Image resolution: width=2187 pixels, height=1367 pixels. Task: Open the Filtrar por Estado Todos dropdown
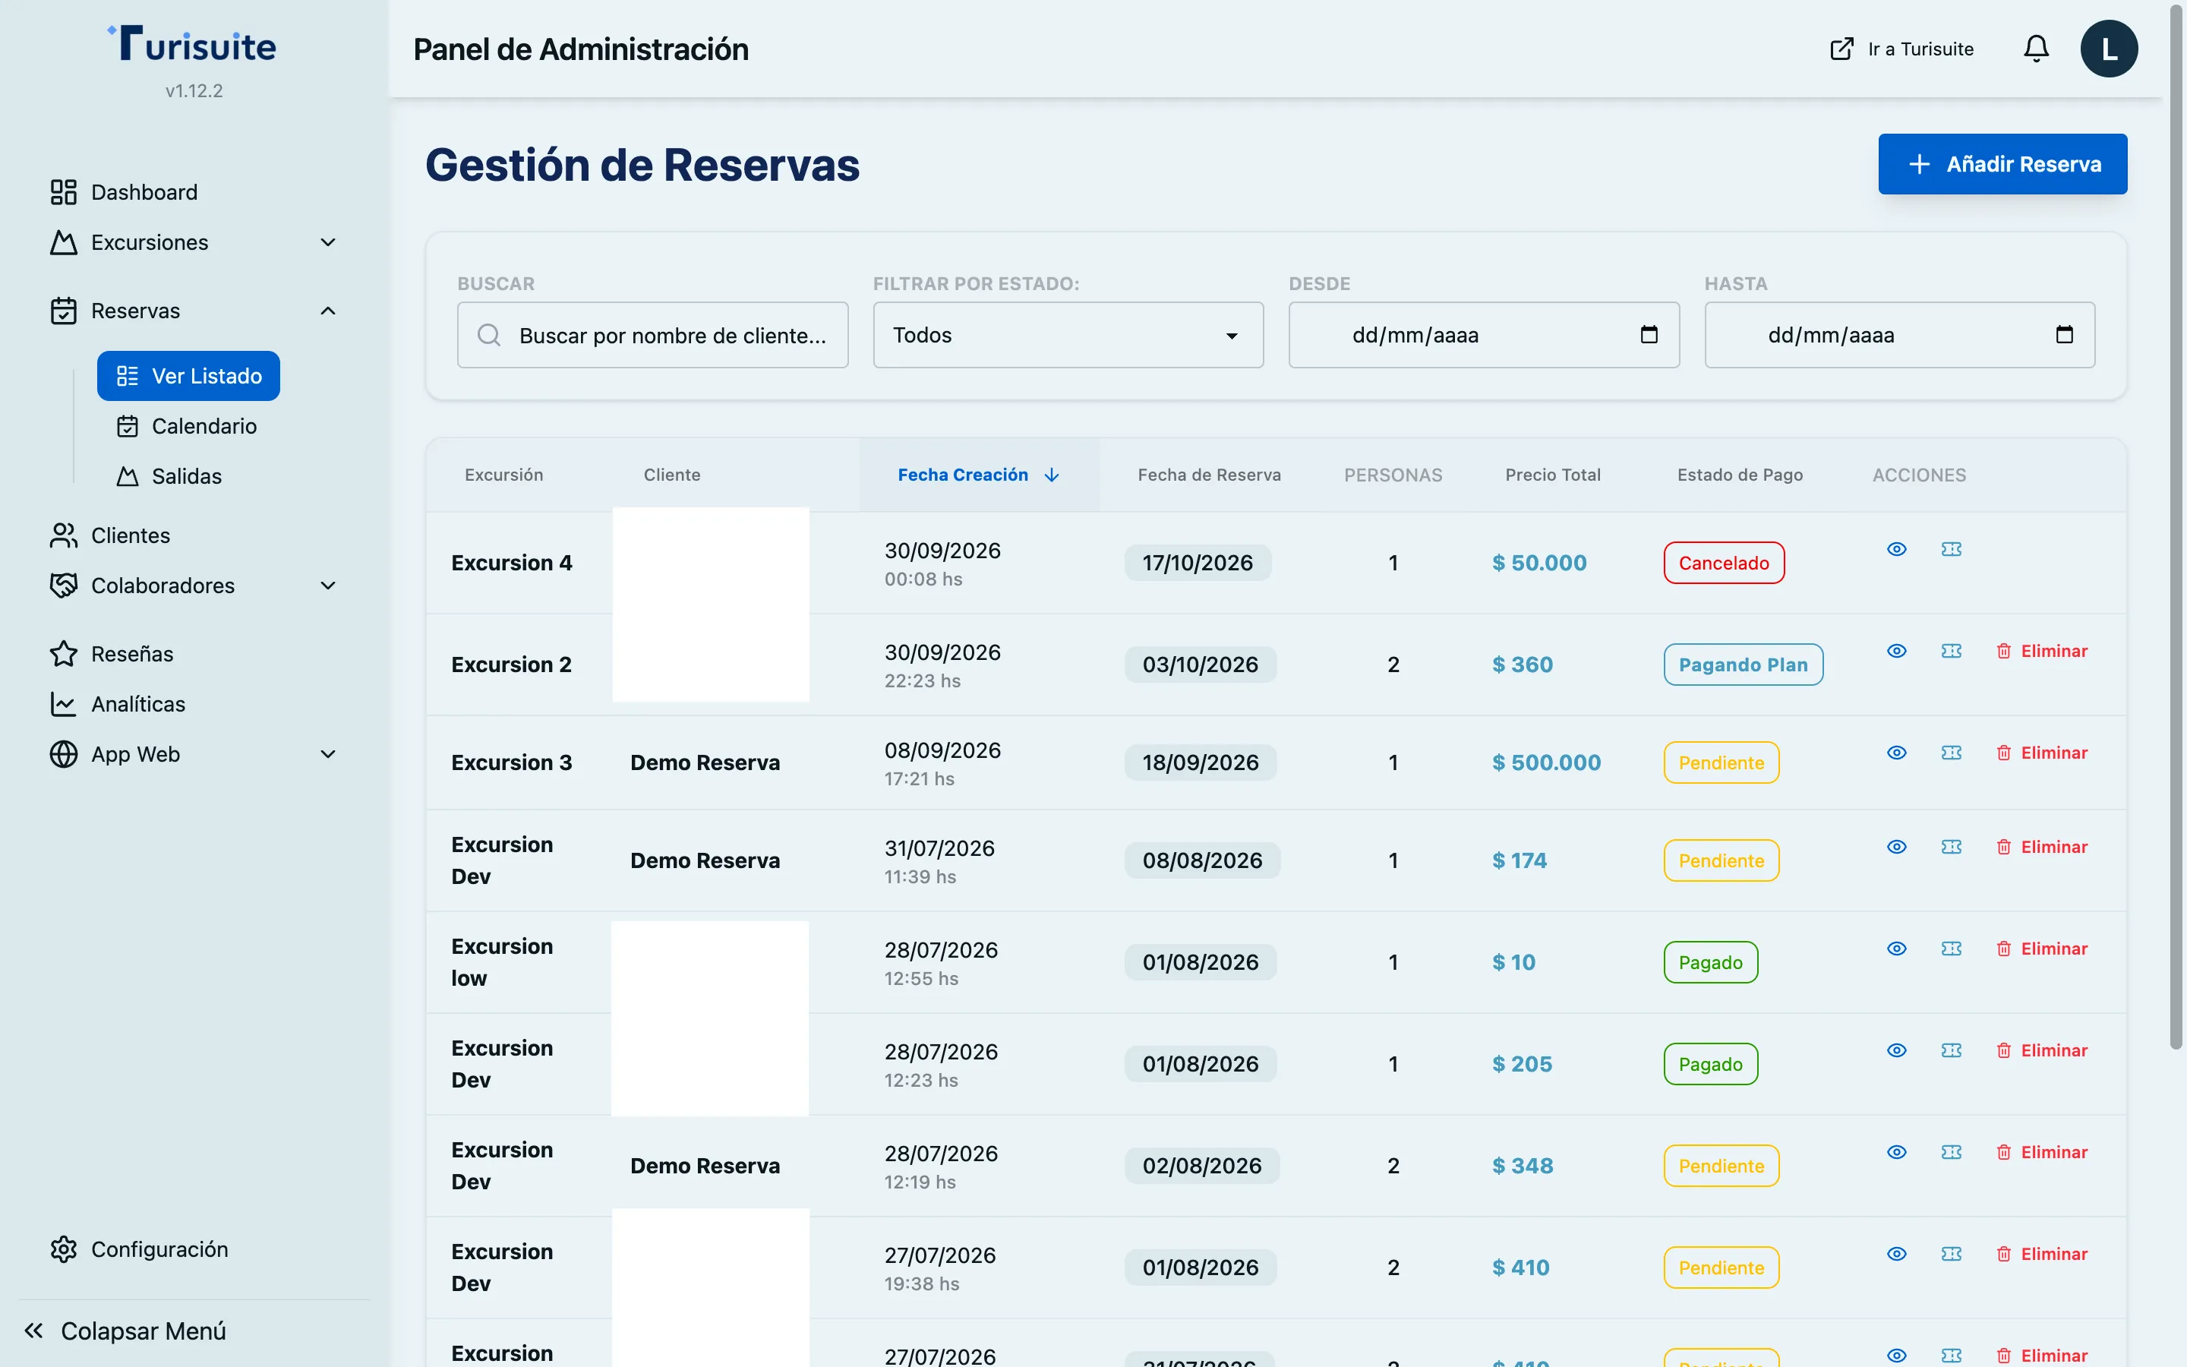1068,334
